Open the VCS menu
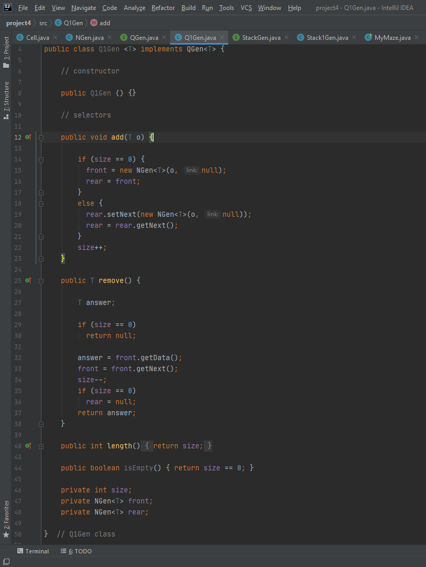Viewport: 426px width, 567px height. [x=247, y=7]
